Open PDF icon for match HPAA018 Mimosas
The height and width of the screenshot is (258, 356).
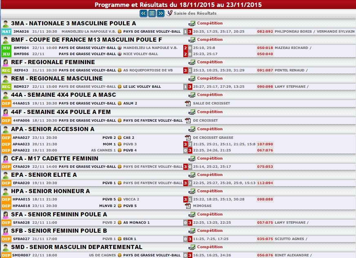188,206
